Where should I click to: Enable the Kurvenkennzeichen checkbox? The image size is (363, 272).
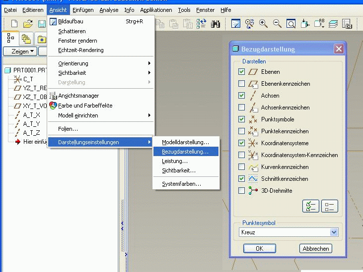pos(241,166)
